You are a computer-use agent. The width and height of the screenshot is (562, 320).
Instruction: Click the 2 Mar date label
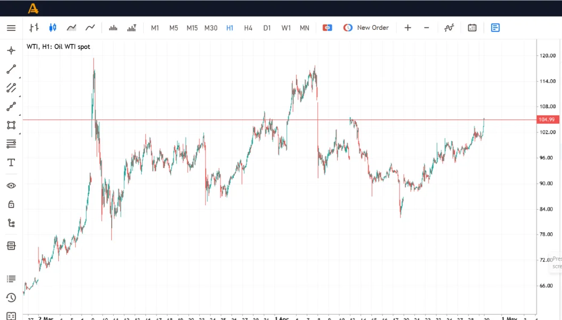[46, 318]
